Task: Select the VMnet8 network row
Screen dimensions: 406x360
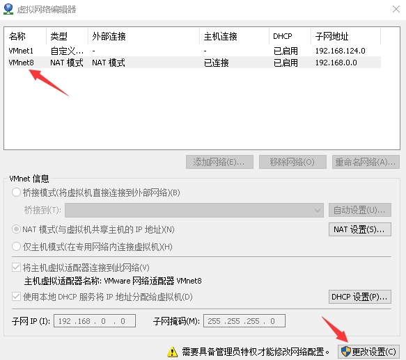Action: click(x=194, y=63)
